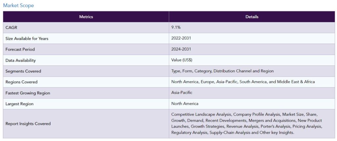The image size is (337, 141).
Task: Select the Largest Region label
Action: pos(19,104)
